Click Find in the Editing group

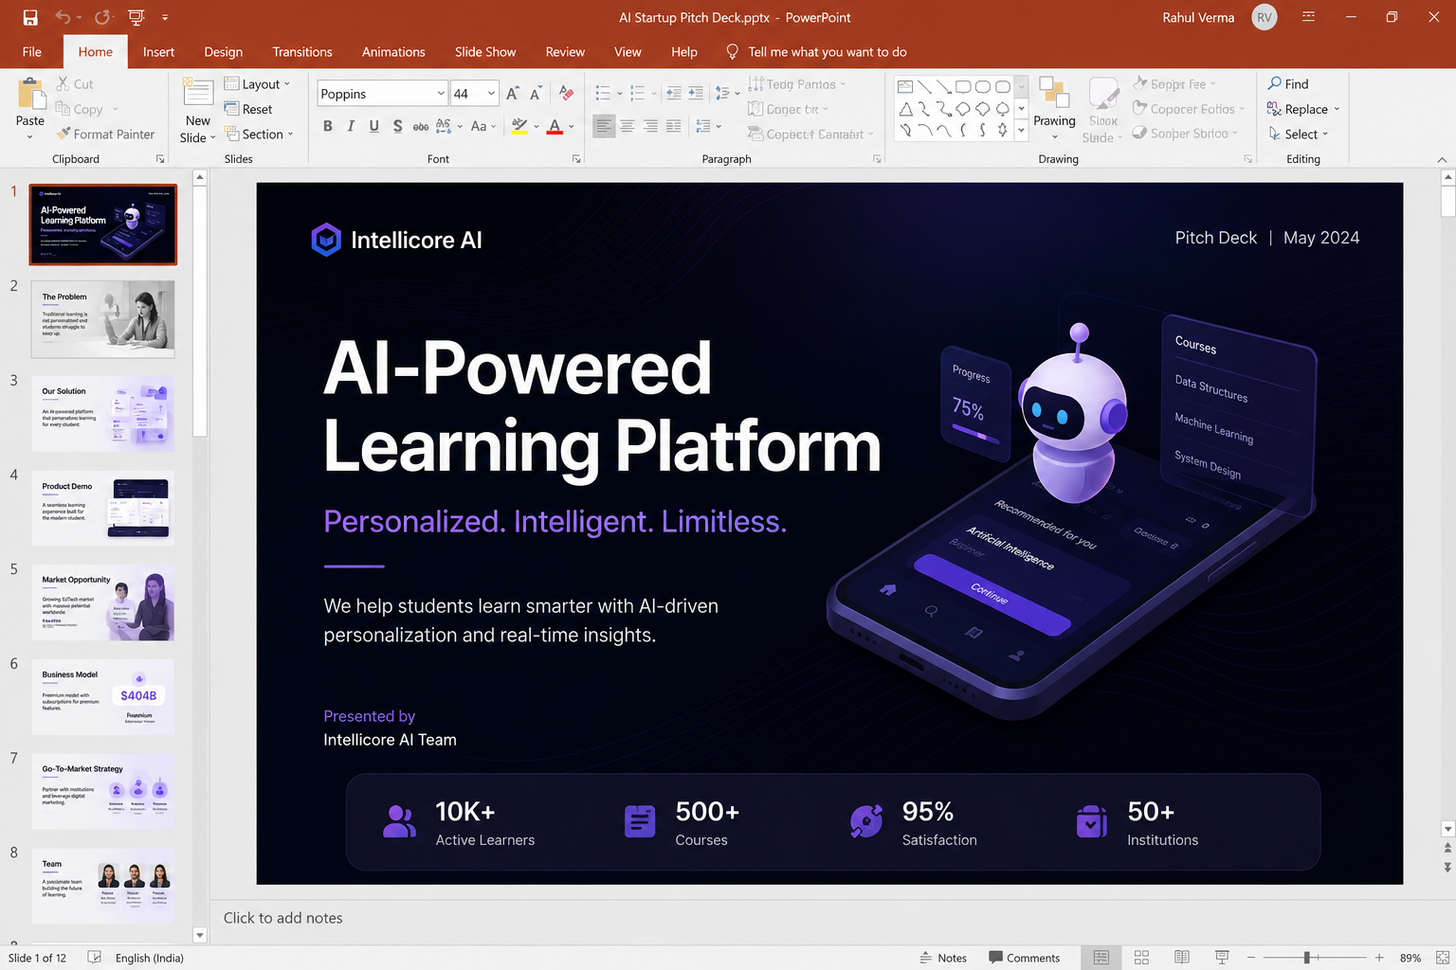[x=1288, y=84]
